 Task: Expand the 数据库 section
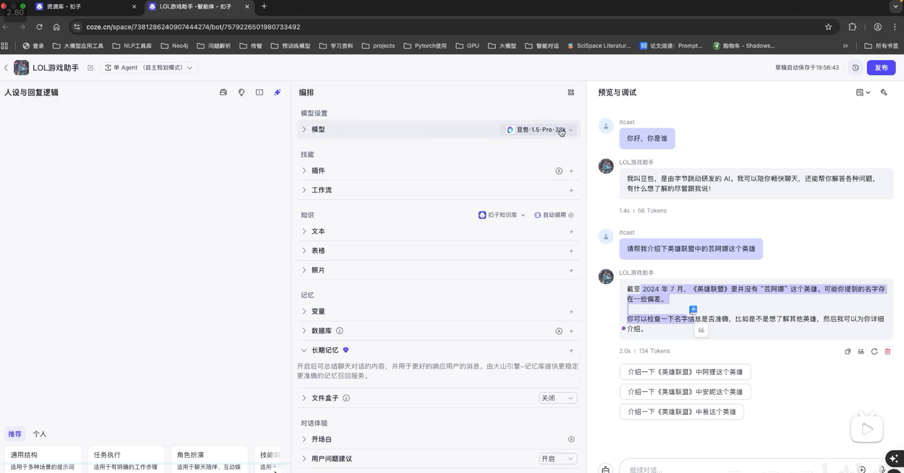[x=304, y=331]
